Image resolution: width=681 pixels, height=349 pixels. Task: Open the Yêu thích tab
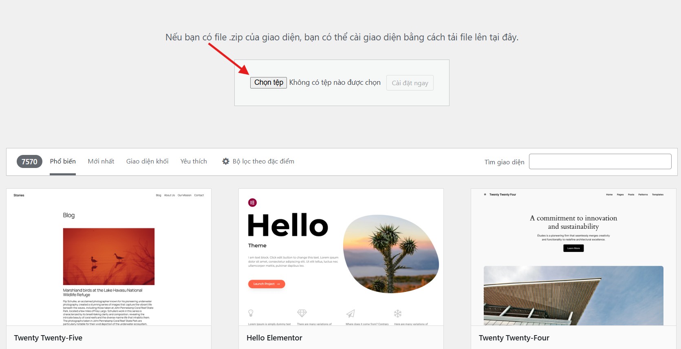(x=194, y=161)
